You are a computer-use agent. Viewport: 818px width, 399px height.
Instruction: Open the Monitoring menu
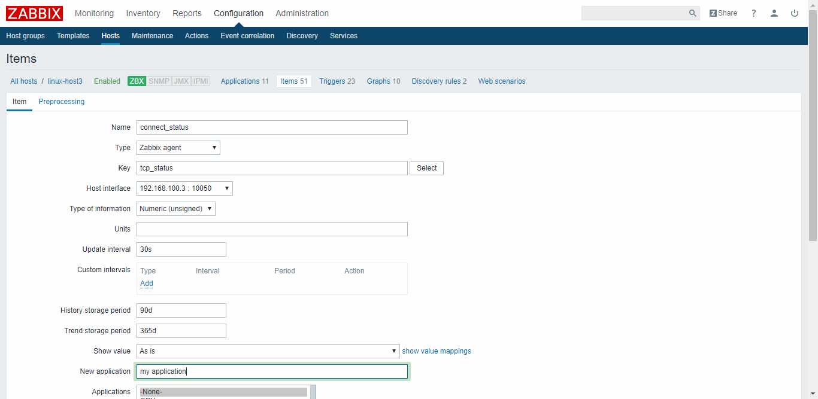click(94, 13)
